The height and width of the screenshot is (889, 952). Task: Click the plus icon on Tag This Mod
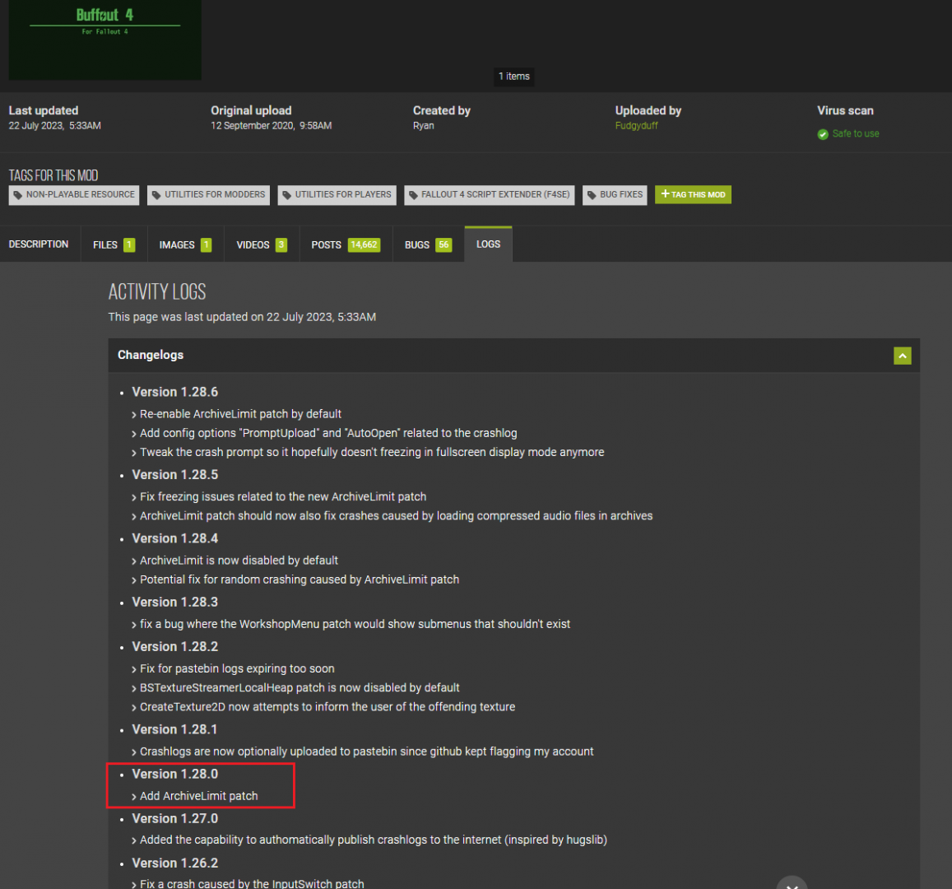(x=665, y=194)
